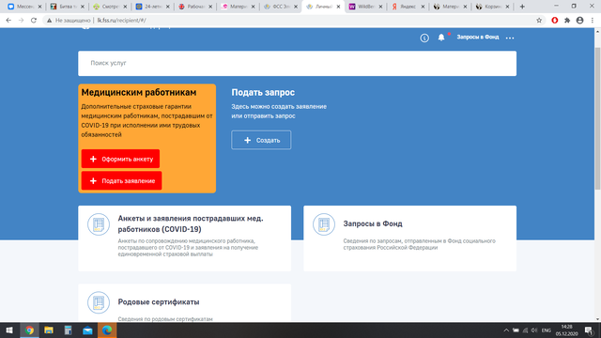Click the page vertical scrollbar thumb
Image resolution: width=601 pixels, height=338 pixels.
pyautogui.click(x=597, y=118)
